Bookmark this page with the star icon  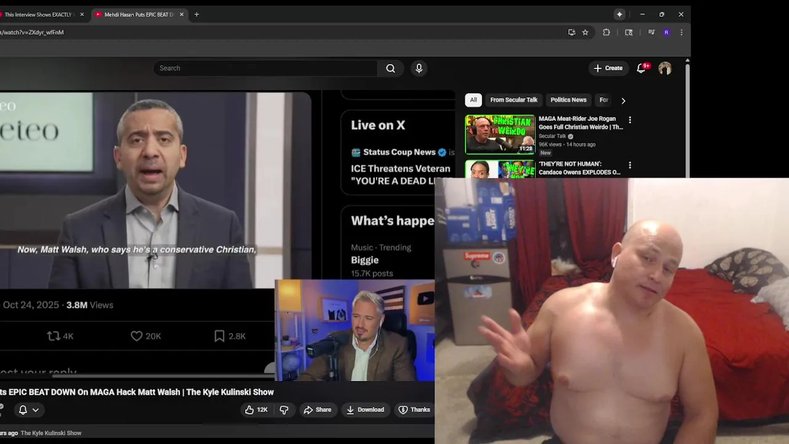586,33
